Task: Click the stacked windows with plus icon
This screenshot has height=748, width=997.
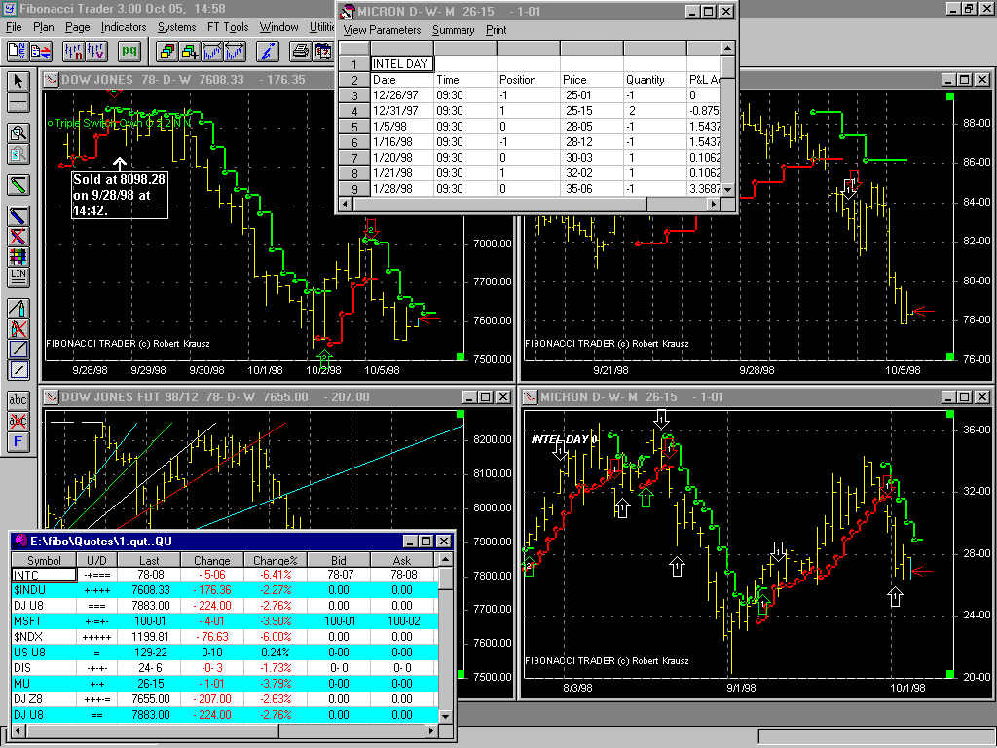Action: pyautogui.click(x=190, y=51)
